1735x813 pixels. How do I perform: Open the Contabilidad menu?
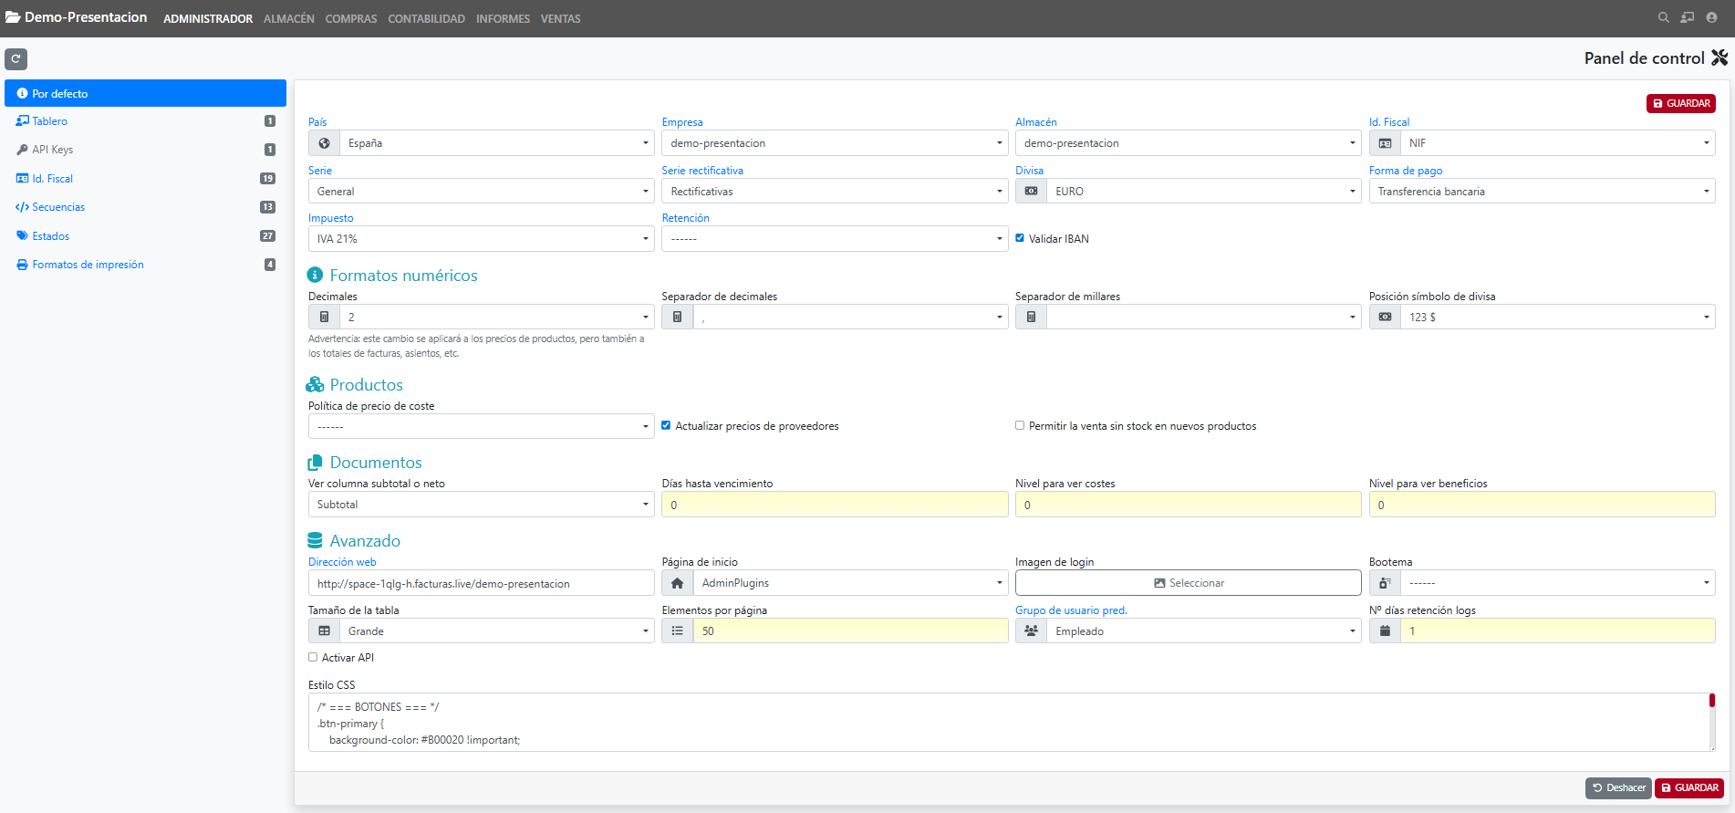click(x=426, y=19)
